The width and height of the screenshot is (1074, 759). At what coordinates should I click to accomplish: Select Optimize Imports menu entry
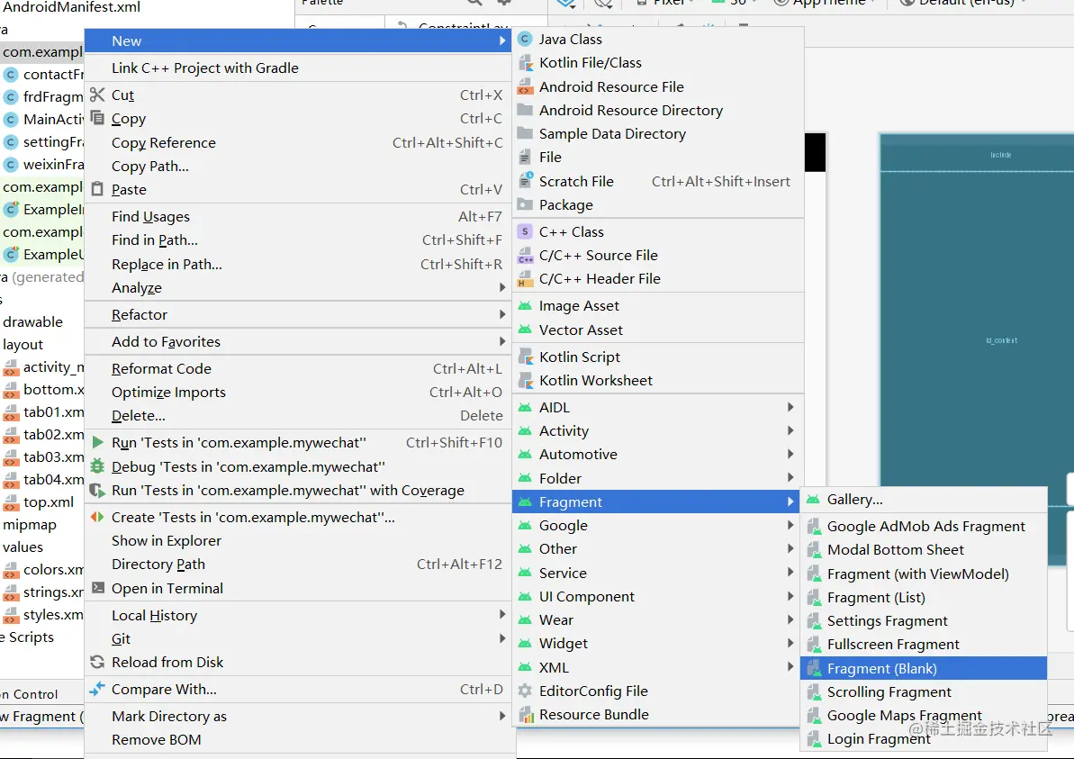[298, 392]
